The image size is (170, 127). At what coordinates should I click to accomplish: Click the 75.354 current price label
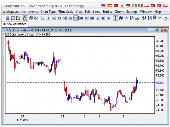pyautogui.click(x=160, y=83)
